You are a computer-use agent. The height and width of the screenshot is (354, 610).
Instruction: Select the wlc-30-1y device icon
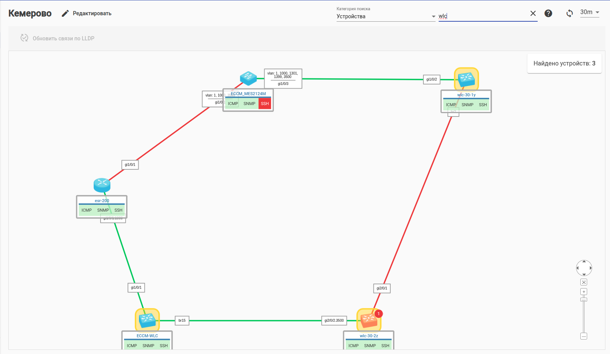[466, 79]
